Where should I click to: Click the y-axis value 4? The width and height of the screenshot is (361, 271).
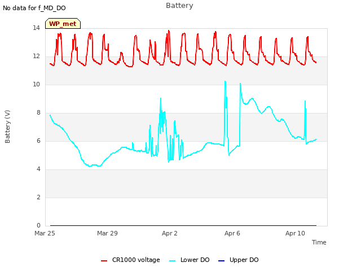tap(38, 169)
